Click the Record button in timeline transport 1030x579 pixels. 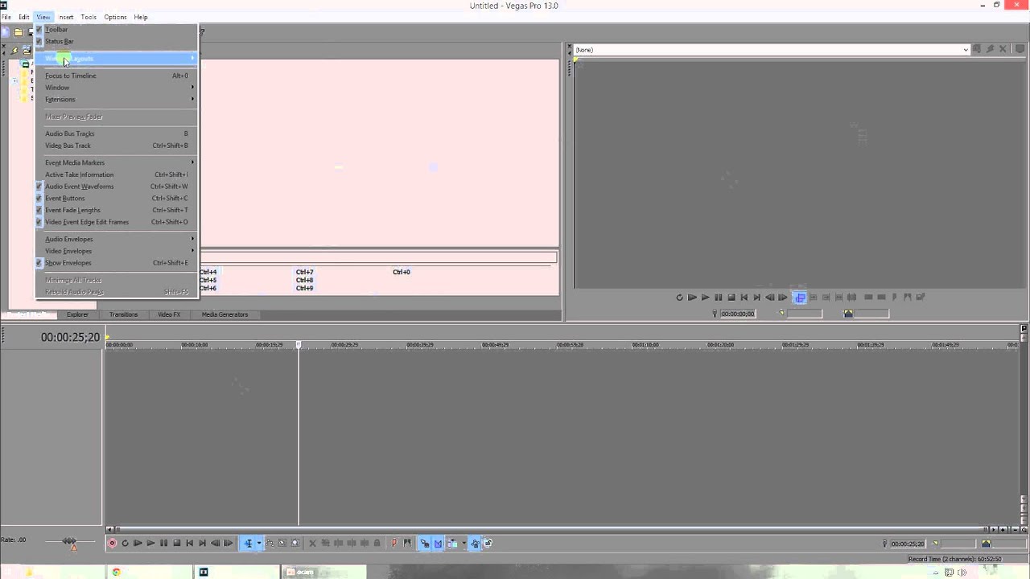[x=112, y=544]
